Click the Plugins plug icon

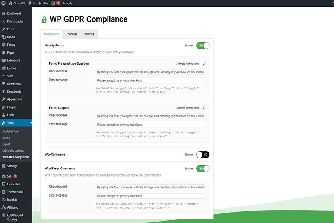coord(4,107)
